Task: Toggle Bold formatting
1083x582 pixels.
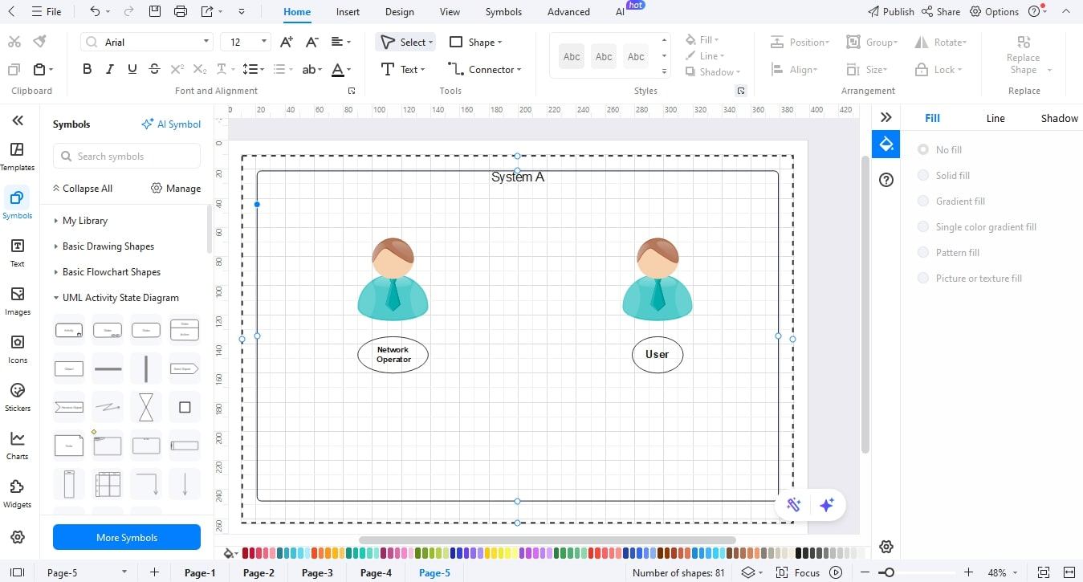Action: pyautogui.click(x=87, y=69)
